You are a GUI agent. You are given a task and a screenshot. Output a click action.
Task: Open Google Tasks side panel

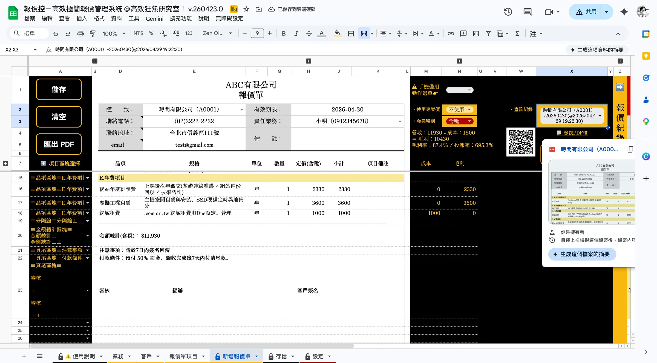646,78
